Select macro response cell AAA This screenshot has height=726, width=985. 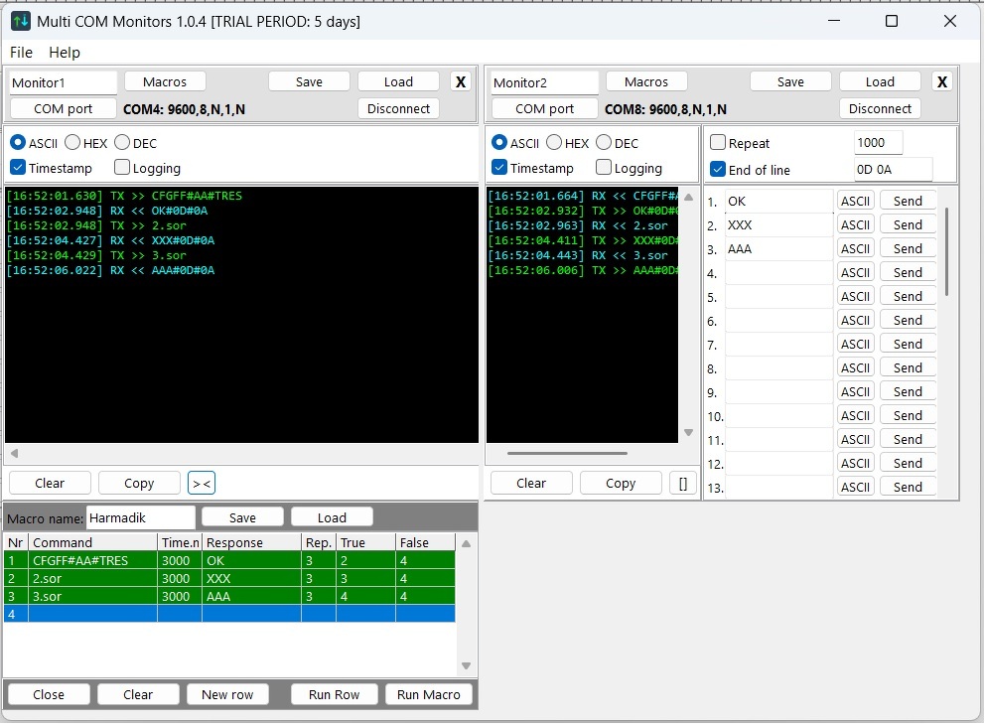251,596
